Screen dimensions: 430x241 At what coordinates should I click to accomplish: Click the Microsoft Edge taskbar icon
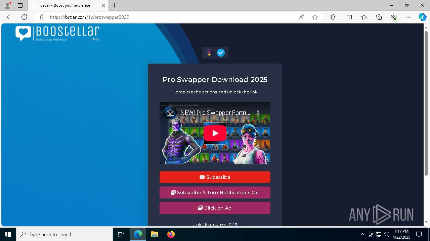pyautogui.click(x=138, y=234)
